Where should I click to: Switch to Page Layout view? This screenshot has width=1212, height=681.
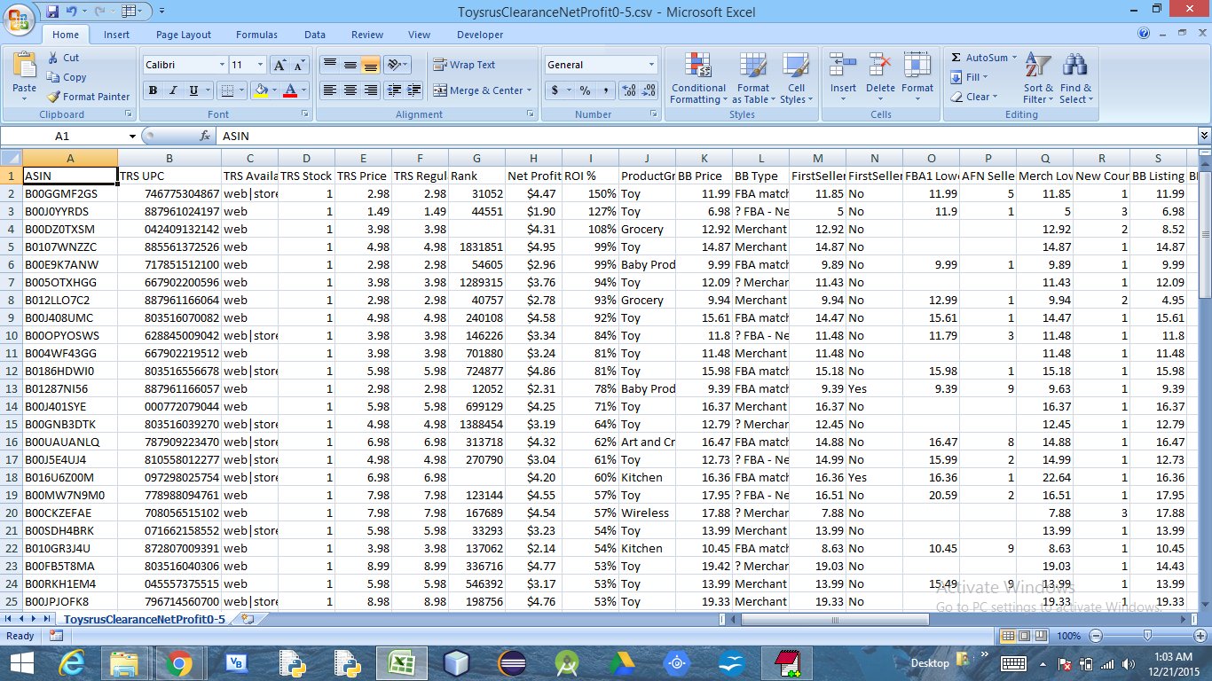pos(1025,636)
